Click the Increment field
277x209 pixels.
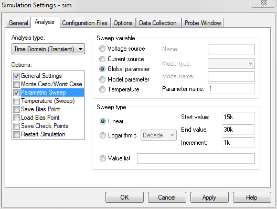238,143
